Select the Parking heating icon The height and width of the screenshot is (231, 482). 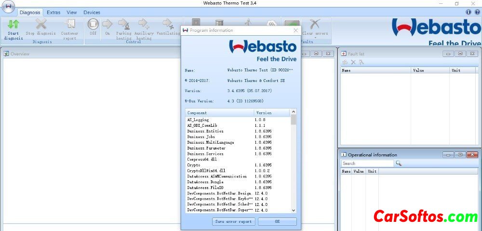click(124, 25)
